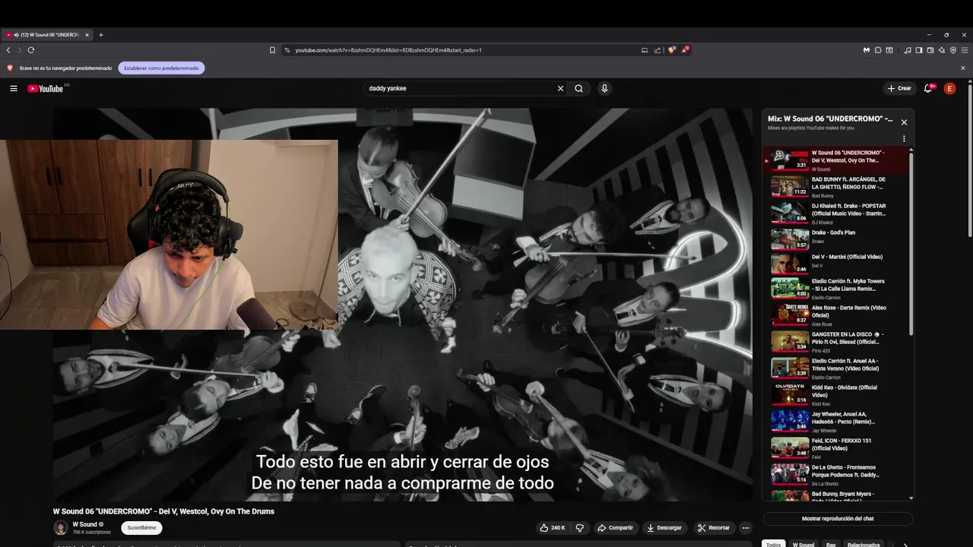Clear the search box text with X

pyautogui.click(x=561, y=88)
